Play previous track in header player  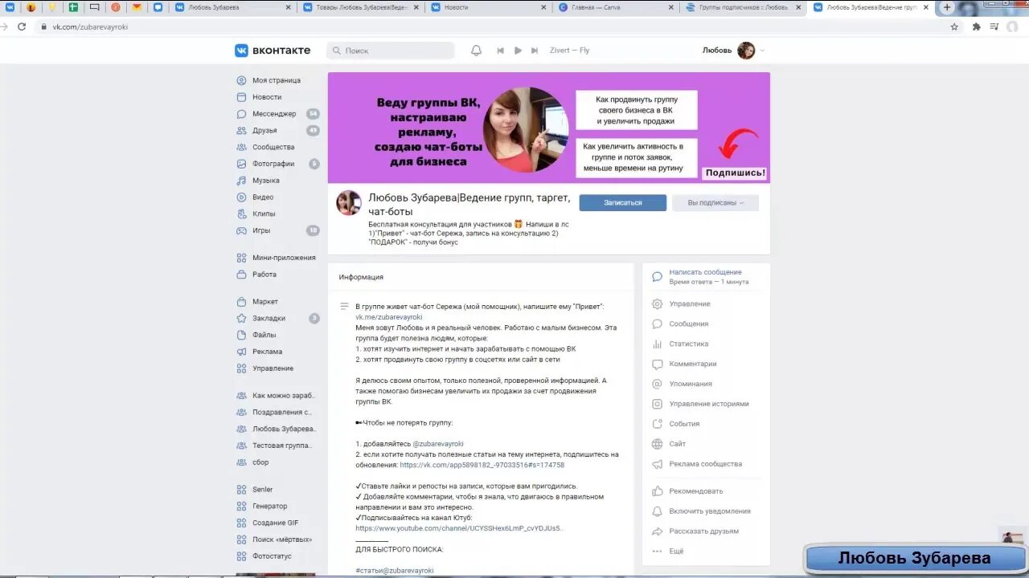(500, 51)
